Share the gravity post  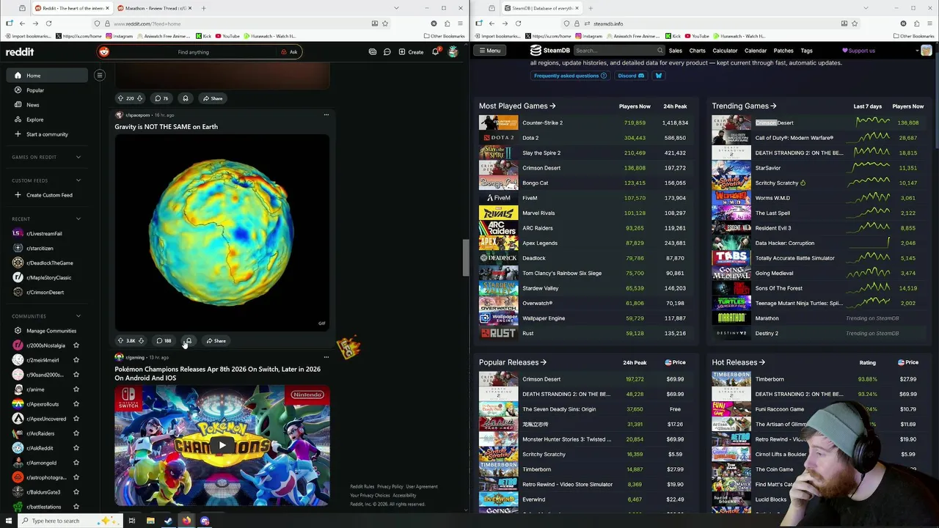point(216,341)
